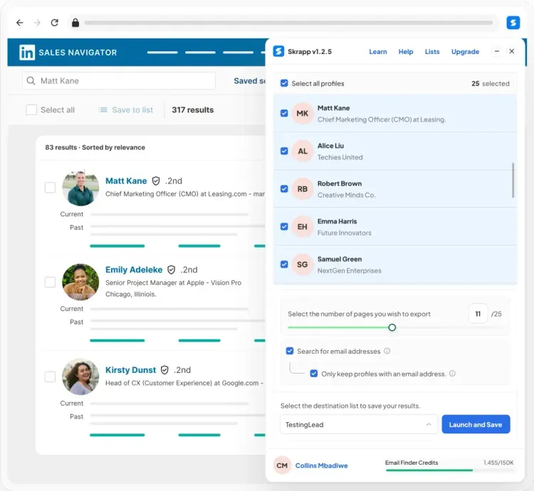Toggle Select all profiles checkbox in Skrapp

[284, 83]
